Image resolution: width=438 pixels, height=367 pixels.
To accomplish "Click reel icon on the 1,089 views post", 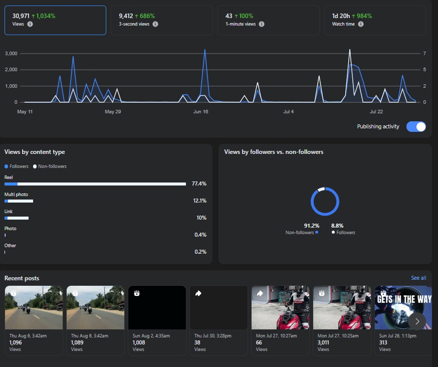I will coord(75,293).
